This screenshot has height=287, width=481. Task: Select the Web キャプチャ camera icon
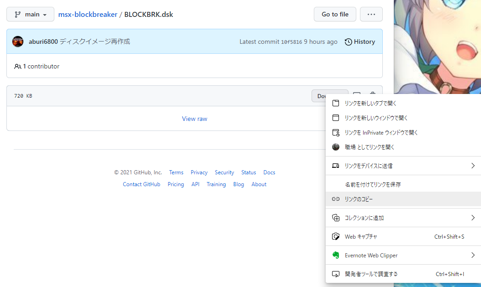[x=336, y=236]
